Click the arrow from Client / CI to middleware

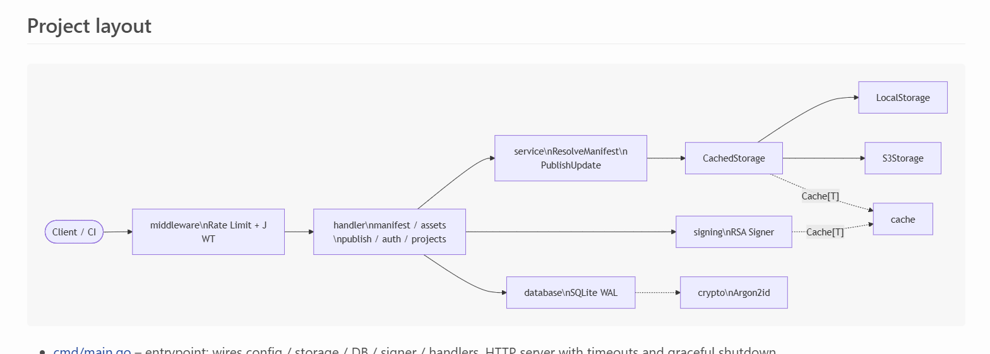click(x=117, y=232)
